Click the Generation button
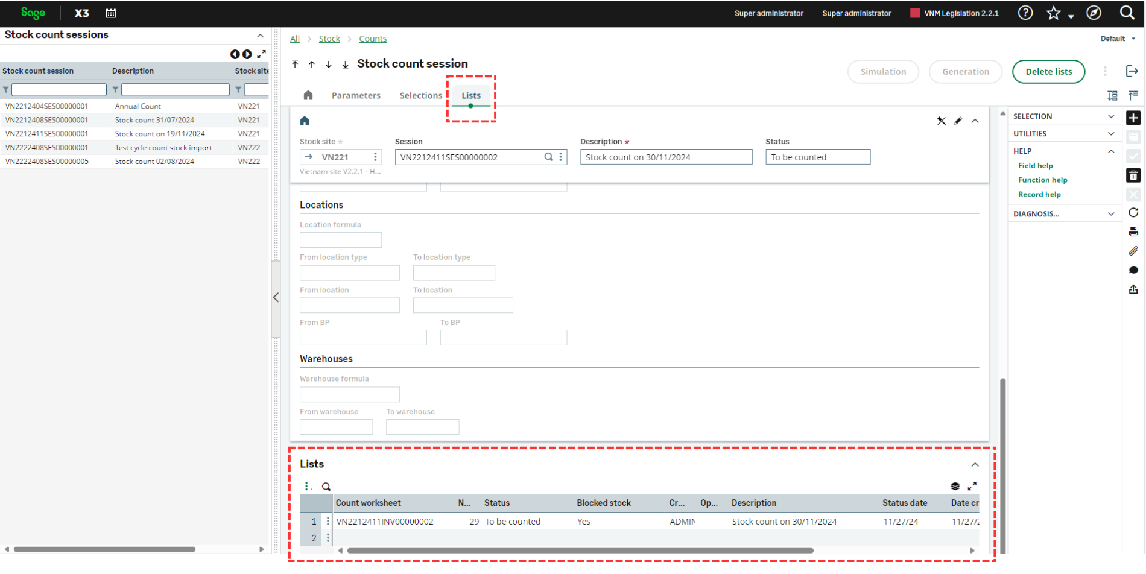 pos(966,72)
